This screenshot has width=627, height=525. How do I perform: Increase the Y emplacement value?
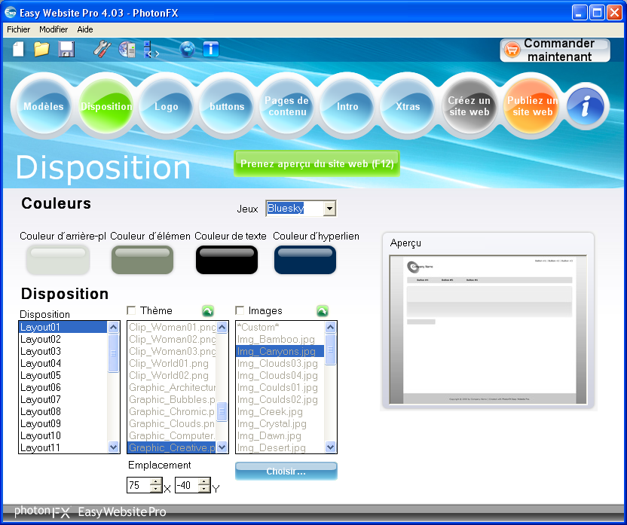pos(204,481)
